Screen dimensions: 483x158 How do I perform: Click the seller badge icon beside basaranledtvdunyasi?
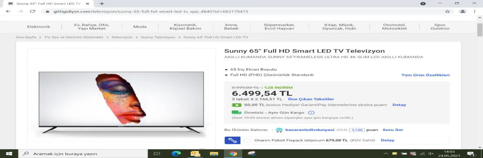279,130
